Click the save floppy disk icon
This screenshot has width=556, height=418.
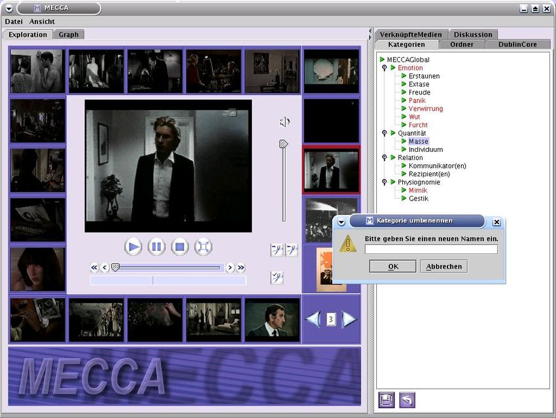pos(386,400)
